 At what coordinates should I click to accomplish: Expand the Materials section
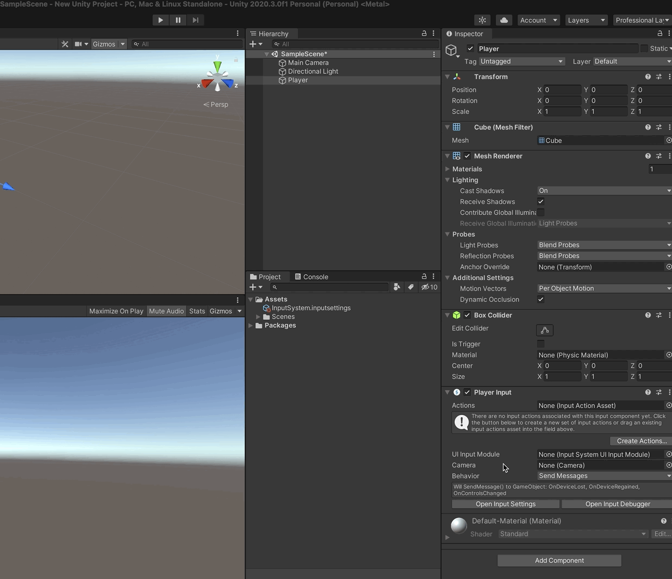click(x=447, y=169)
